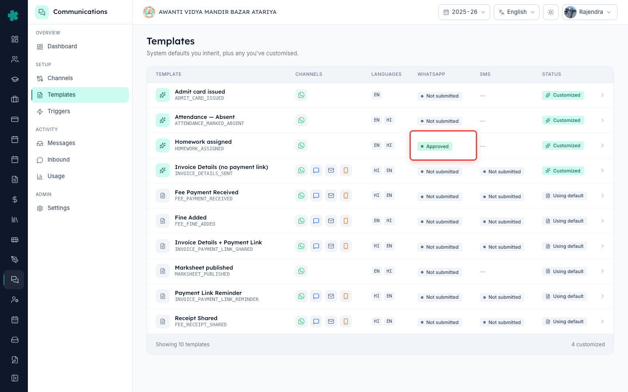Click Using default badge in Fine Added row
The height and width of the screenshot is (392, 628).
(564, 221)
